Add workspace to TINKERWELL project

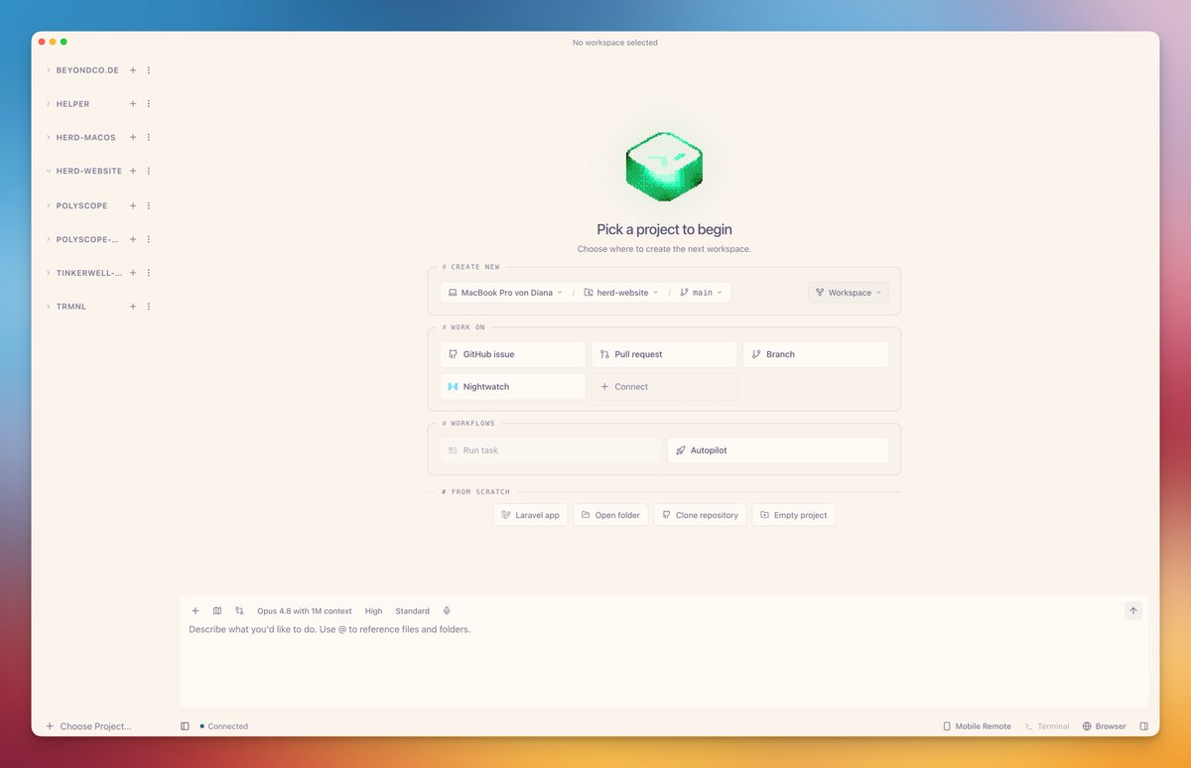click(133, 273)
